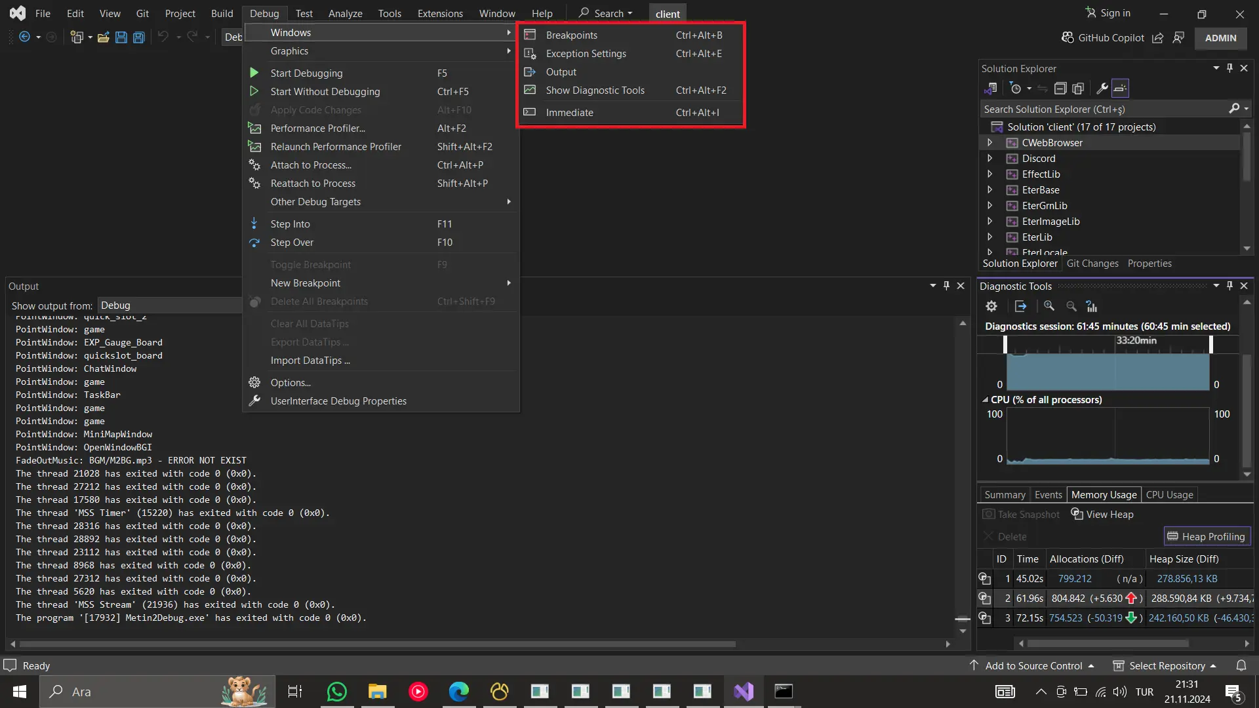Click Add to Source Control in status bar
Viewport: 1259px width, 708px height.
tap(1033, 666)
